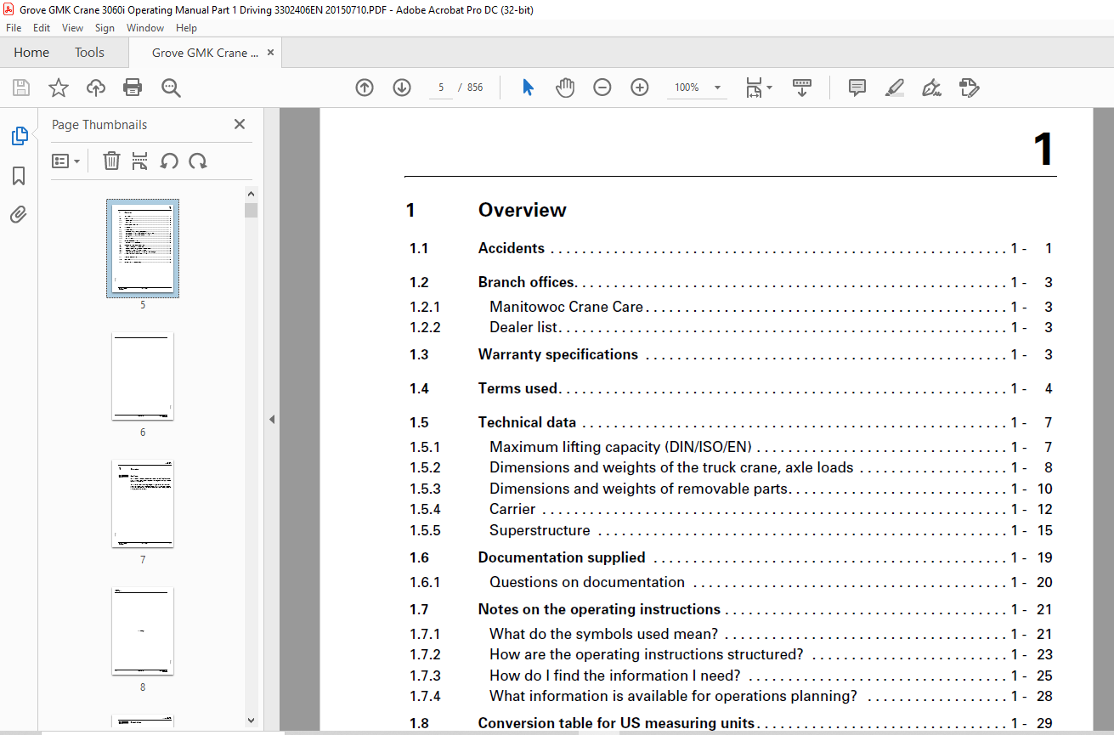Open the File menu
The width and height of the screenshot is (1114, 735).
(x=14, y=28)
